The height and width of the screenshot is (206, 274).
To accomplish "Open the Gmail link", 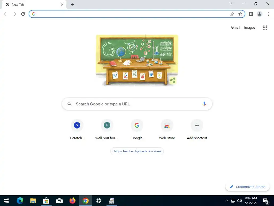I will coord(235,28).
